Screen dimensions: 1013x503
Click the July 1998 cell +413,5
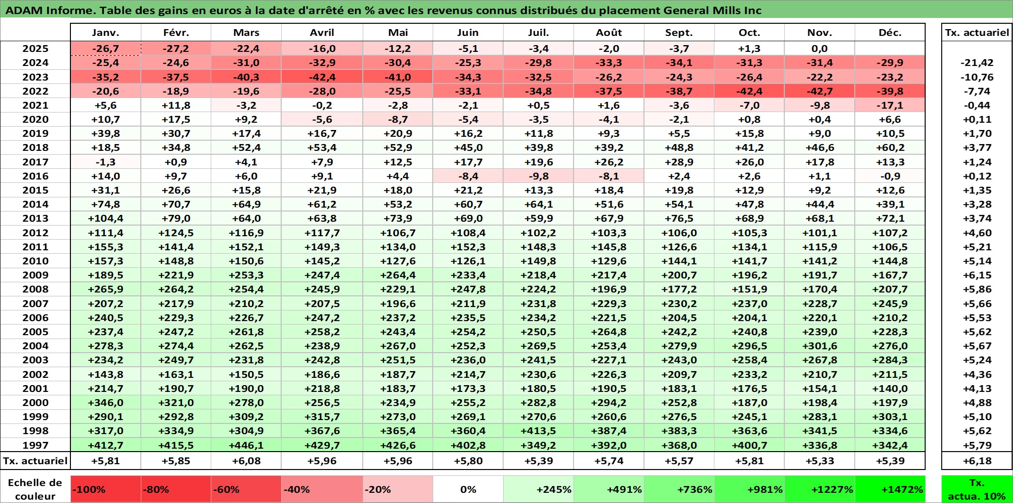539,431
